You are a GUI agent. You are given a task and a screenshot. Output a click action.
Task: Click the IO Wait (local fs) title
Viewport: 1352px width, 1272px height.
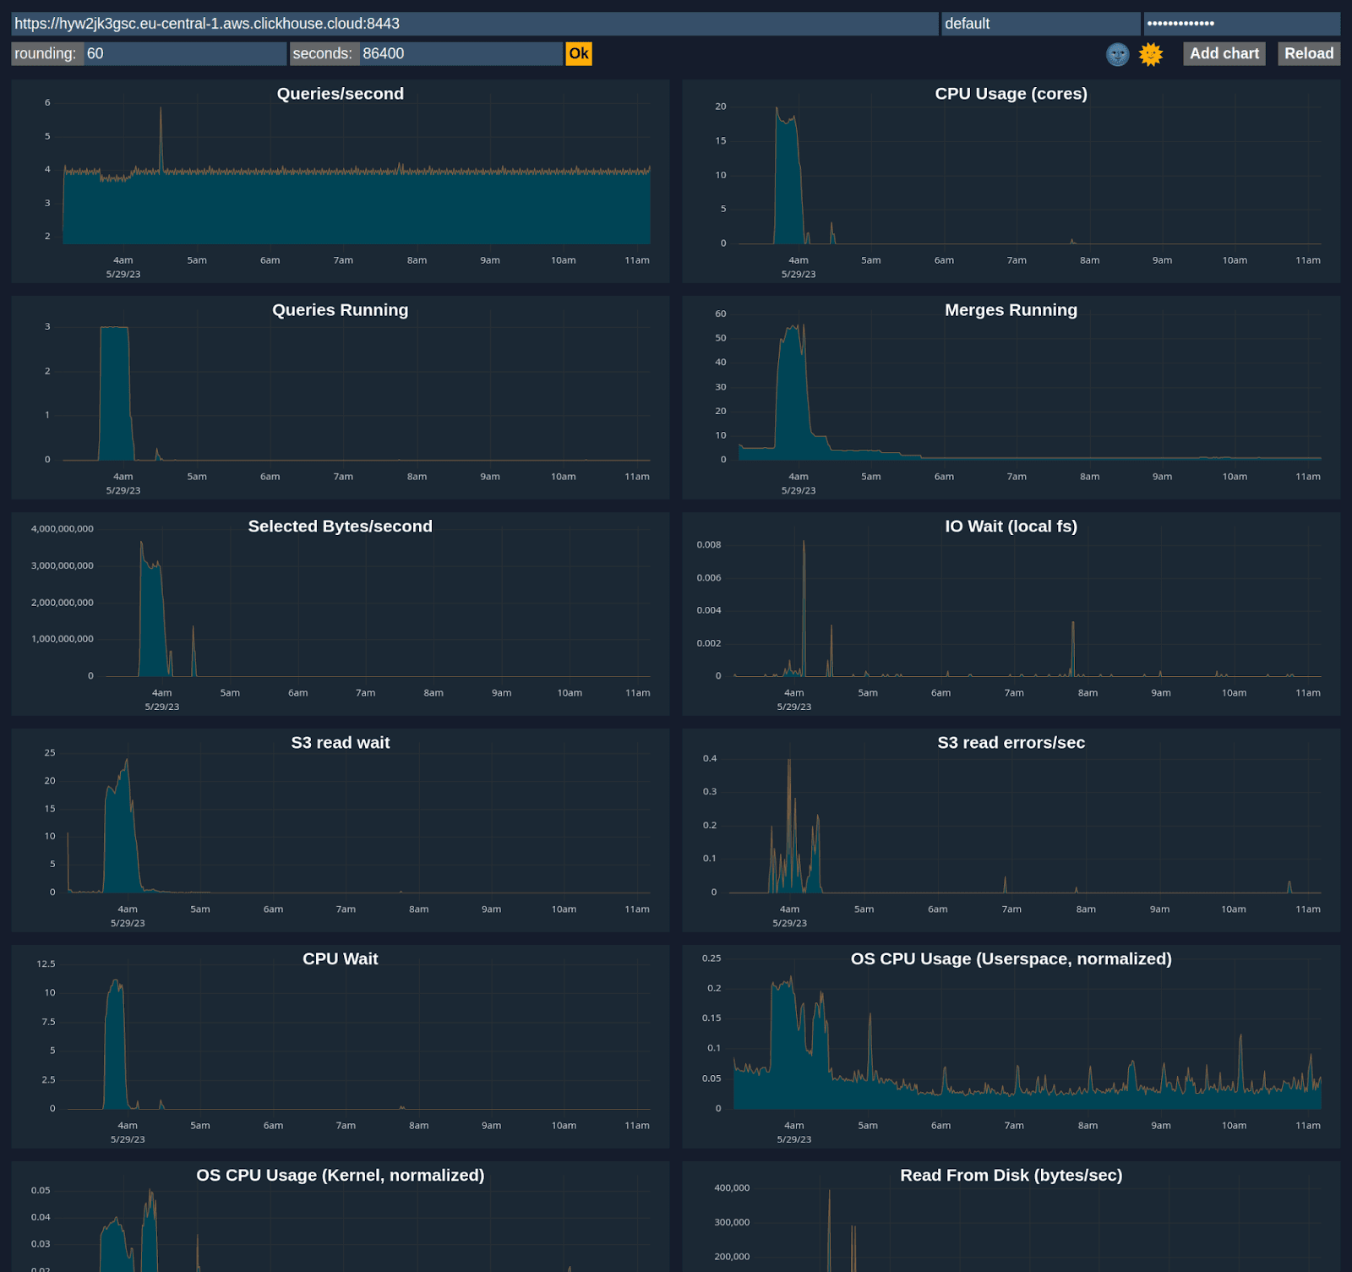(1011, 527)
